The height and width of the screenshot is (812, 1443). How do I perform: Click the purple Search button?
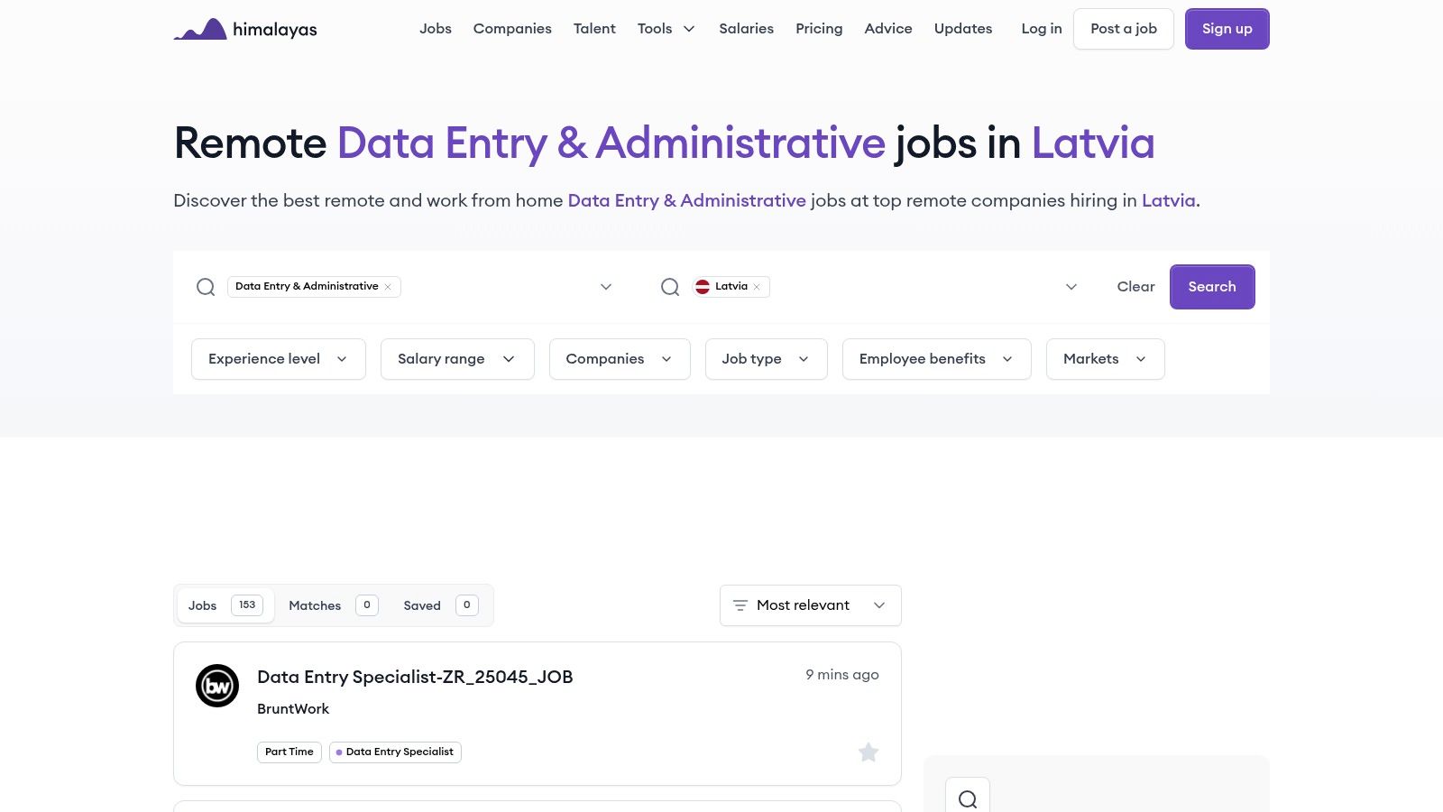click(x=1212, y=287)
